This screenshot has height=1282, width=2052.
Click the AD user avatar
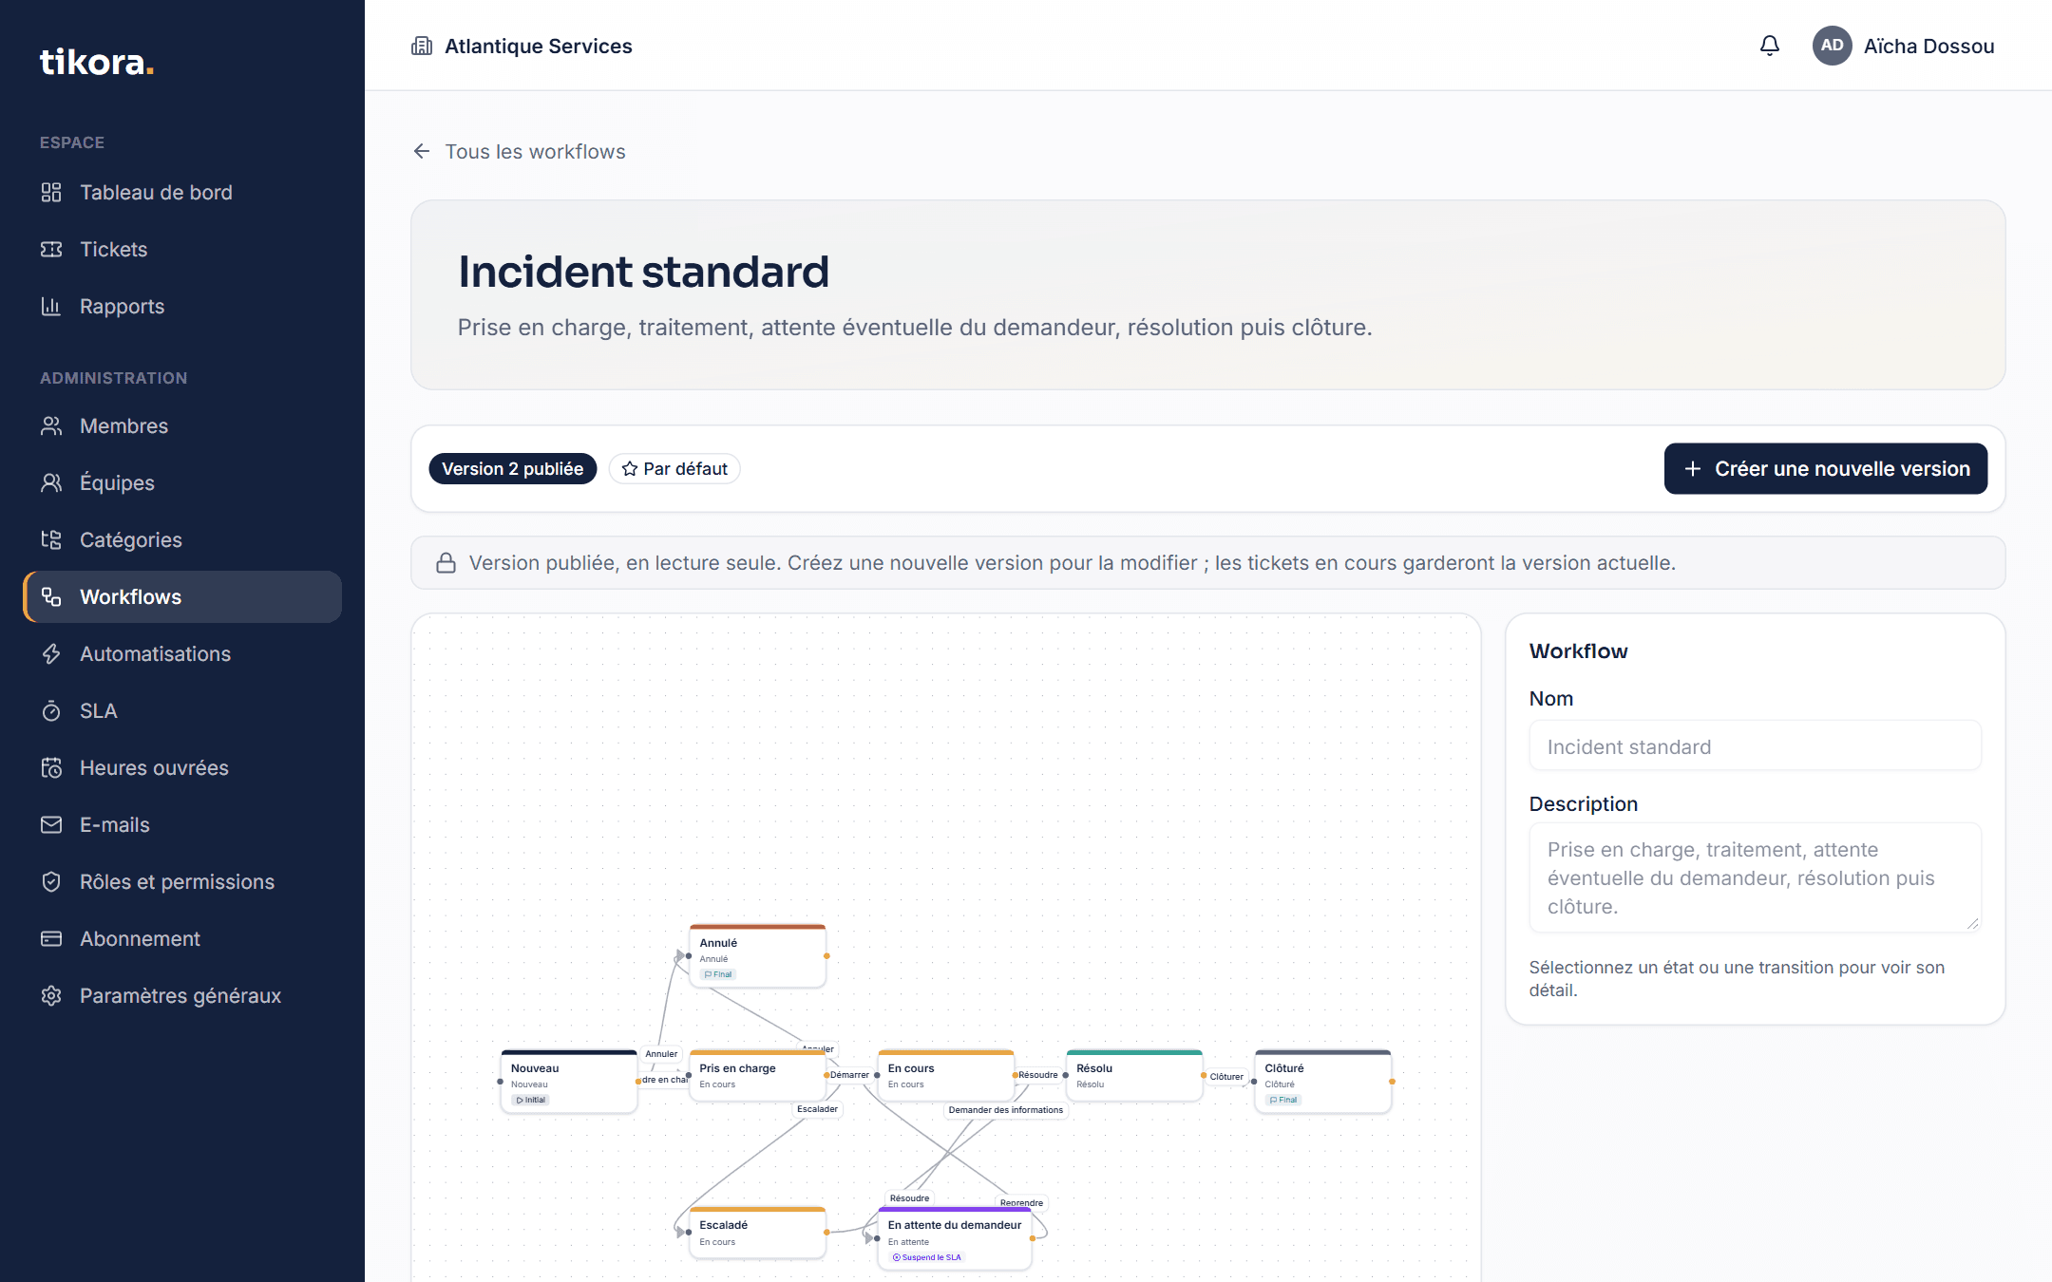point(1832,46)
